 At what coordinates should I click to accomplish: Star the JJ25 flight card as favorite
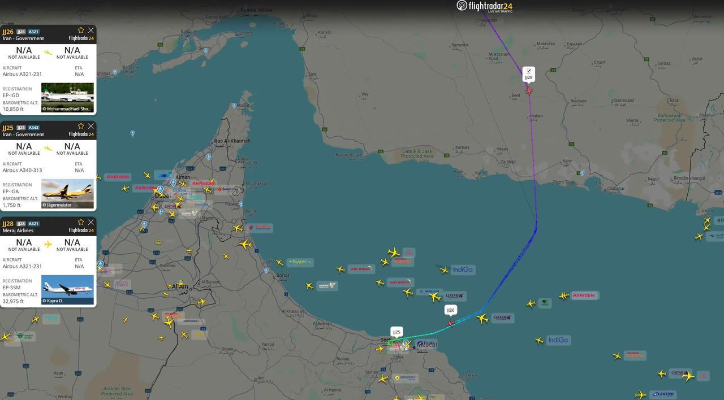[x=81, y=126]
